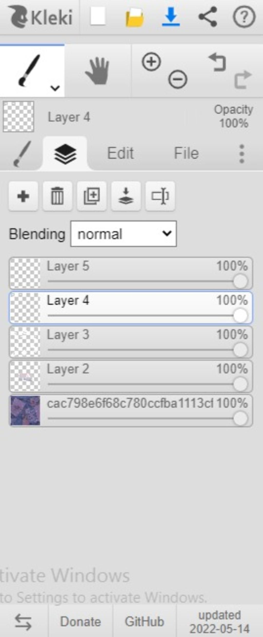The width and height of the screenshot is (263, 637).
Task: Expand the brush tool chevron menu
Action: click(x=55, y=88)
